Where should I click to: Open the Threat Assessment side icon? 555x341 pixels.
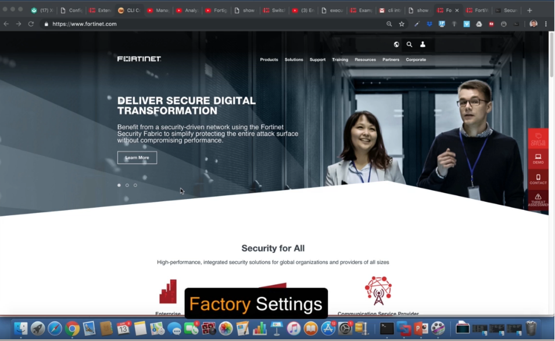(x=538, y=199)
